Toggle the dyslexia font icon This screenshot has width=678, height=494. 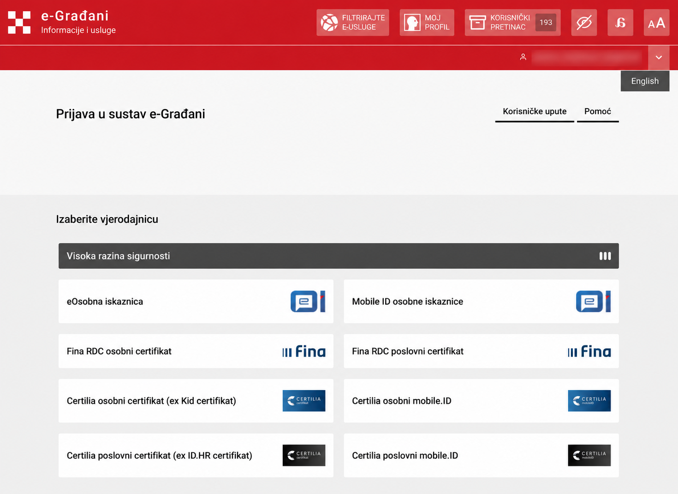pos(620,23)
